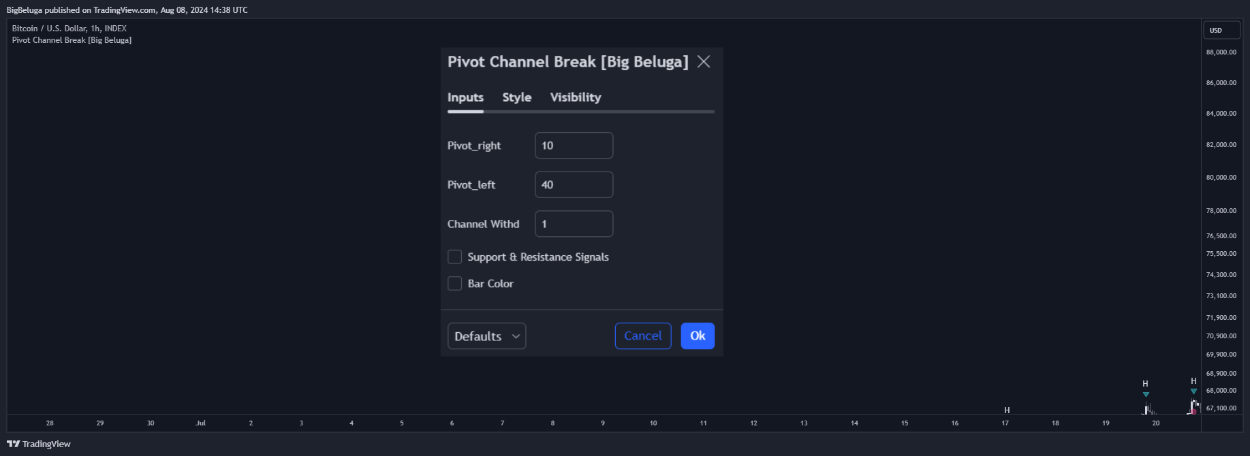Switch to the Style tab
Image resolution: width=1250 pixels, height=456 pixels.
click(517, 97)
